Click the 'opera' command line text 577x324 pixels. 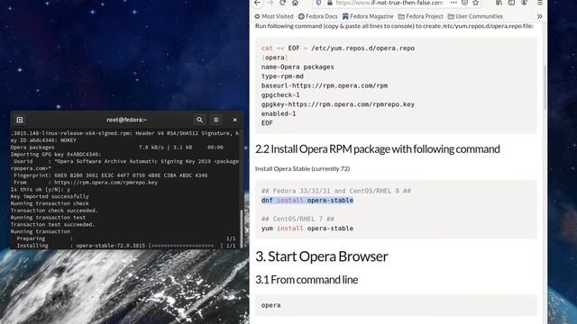tap(270, 305)
